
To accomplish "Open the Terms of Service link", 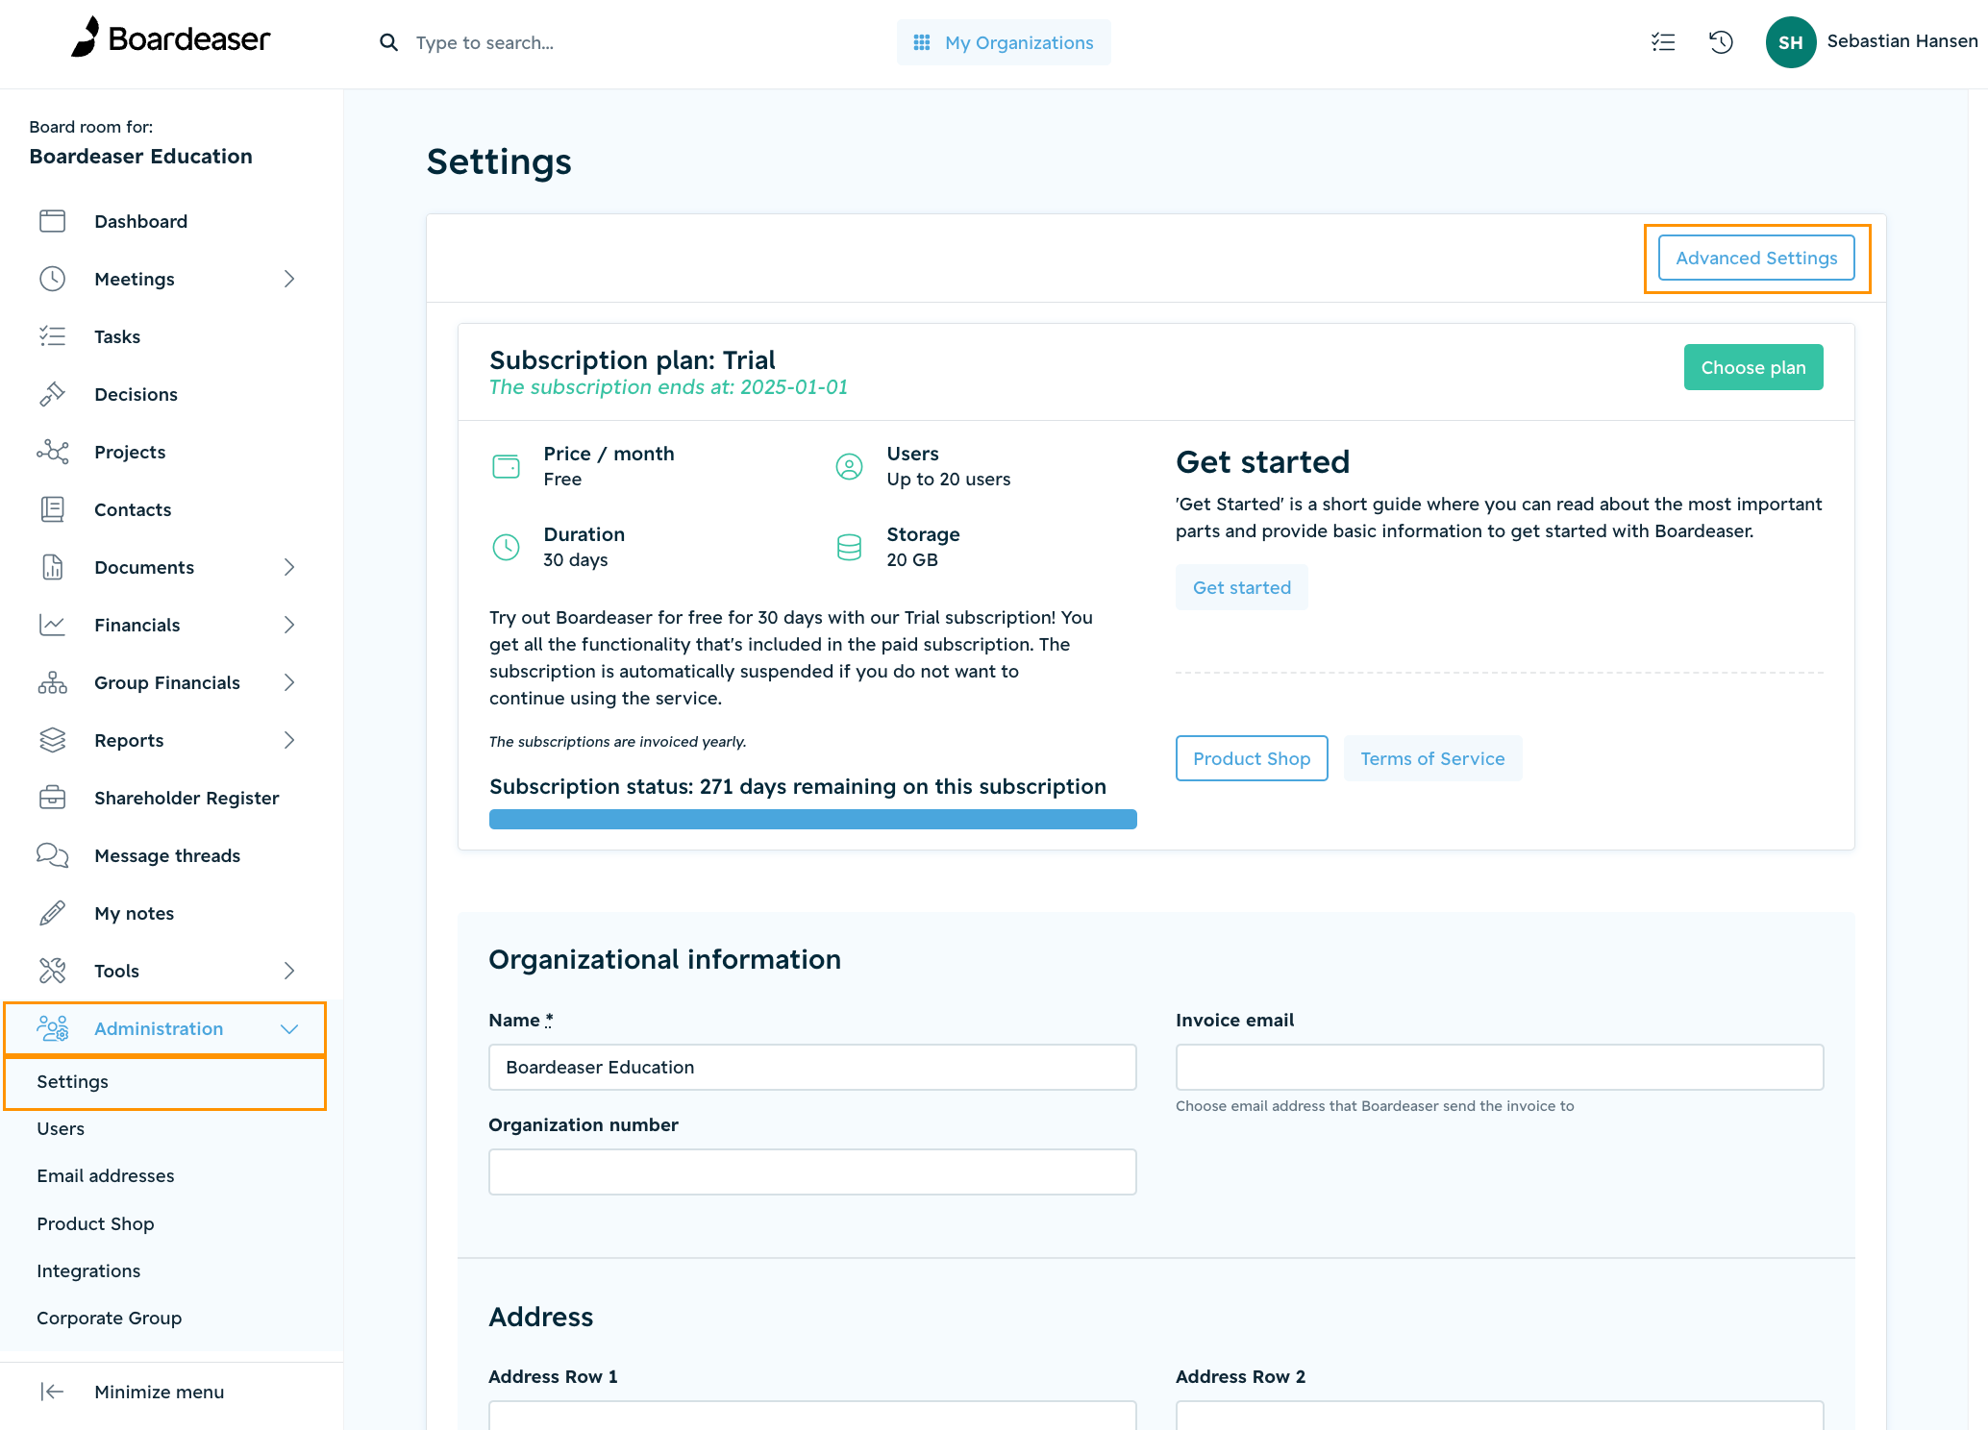I will click(x=1432, y=758).
